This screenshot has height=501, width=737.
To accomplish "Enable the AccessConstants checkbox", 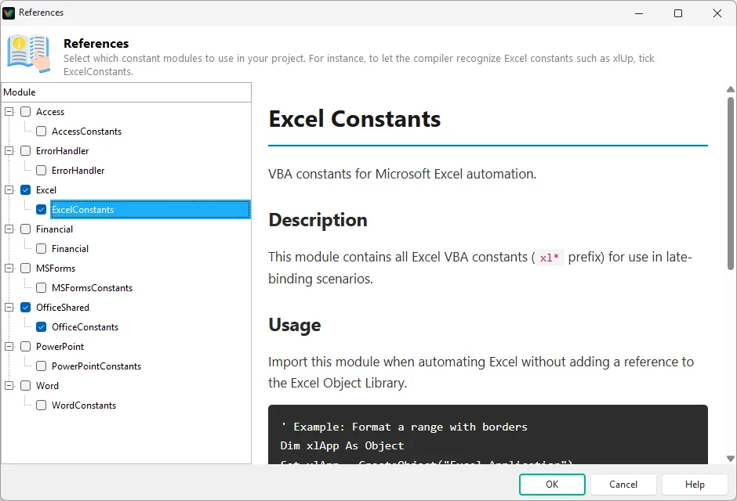I will (42, 132).
